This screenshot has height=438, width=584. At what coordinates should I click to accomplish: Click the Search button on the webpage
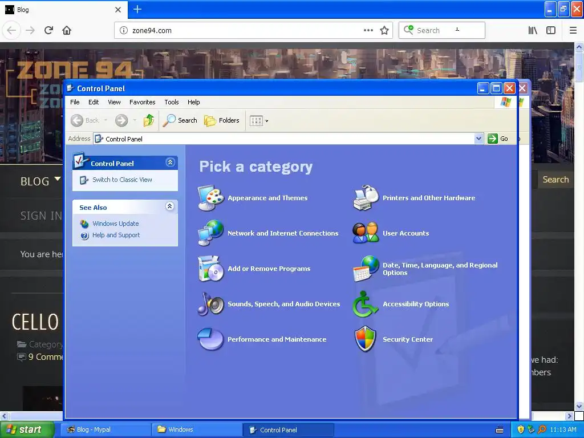pos(555,180)
